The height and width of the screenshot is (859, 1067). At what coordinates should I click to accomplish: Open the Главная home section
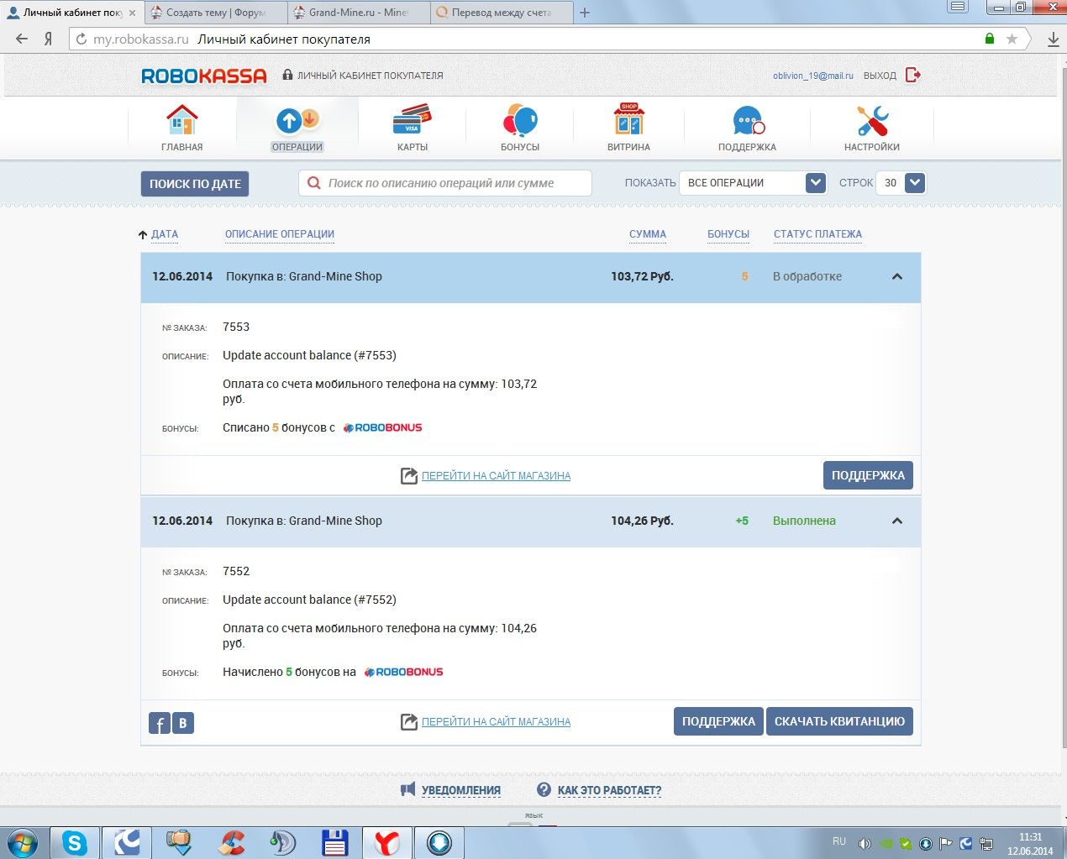click(181, 128)
